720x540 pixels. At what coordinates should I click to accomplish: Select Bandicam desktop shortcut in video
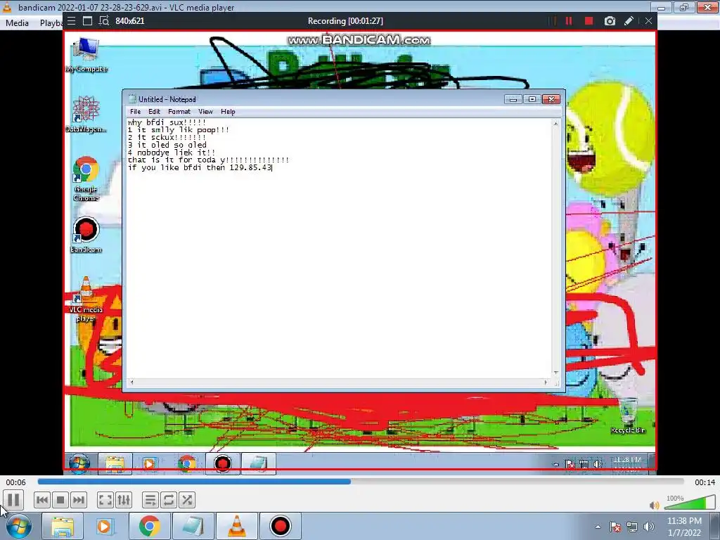[86, 235]
